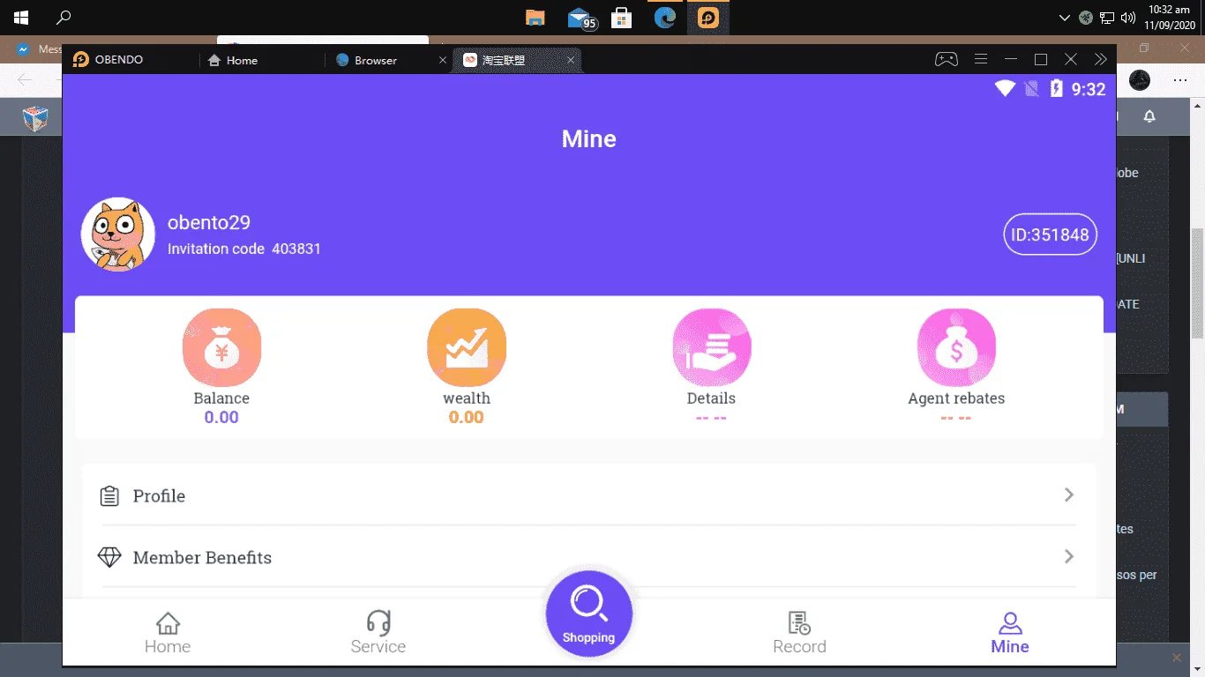Open the Details coins-in-hand icon
The image size is (1205, 677).
pyautogui.click(x=711, y=348)
